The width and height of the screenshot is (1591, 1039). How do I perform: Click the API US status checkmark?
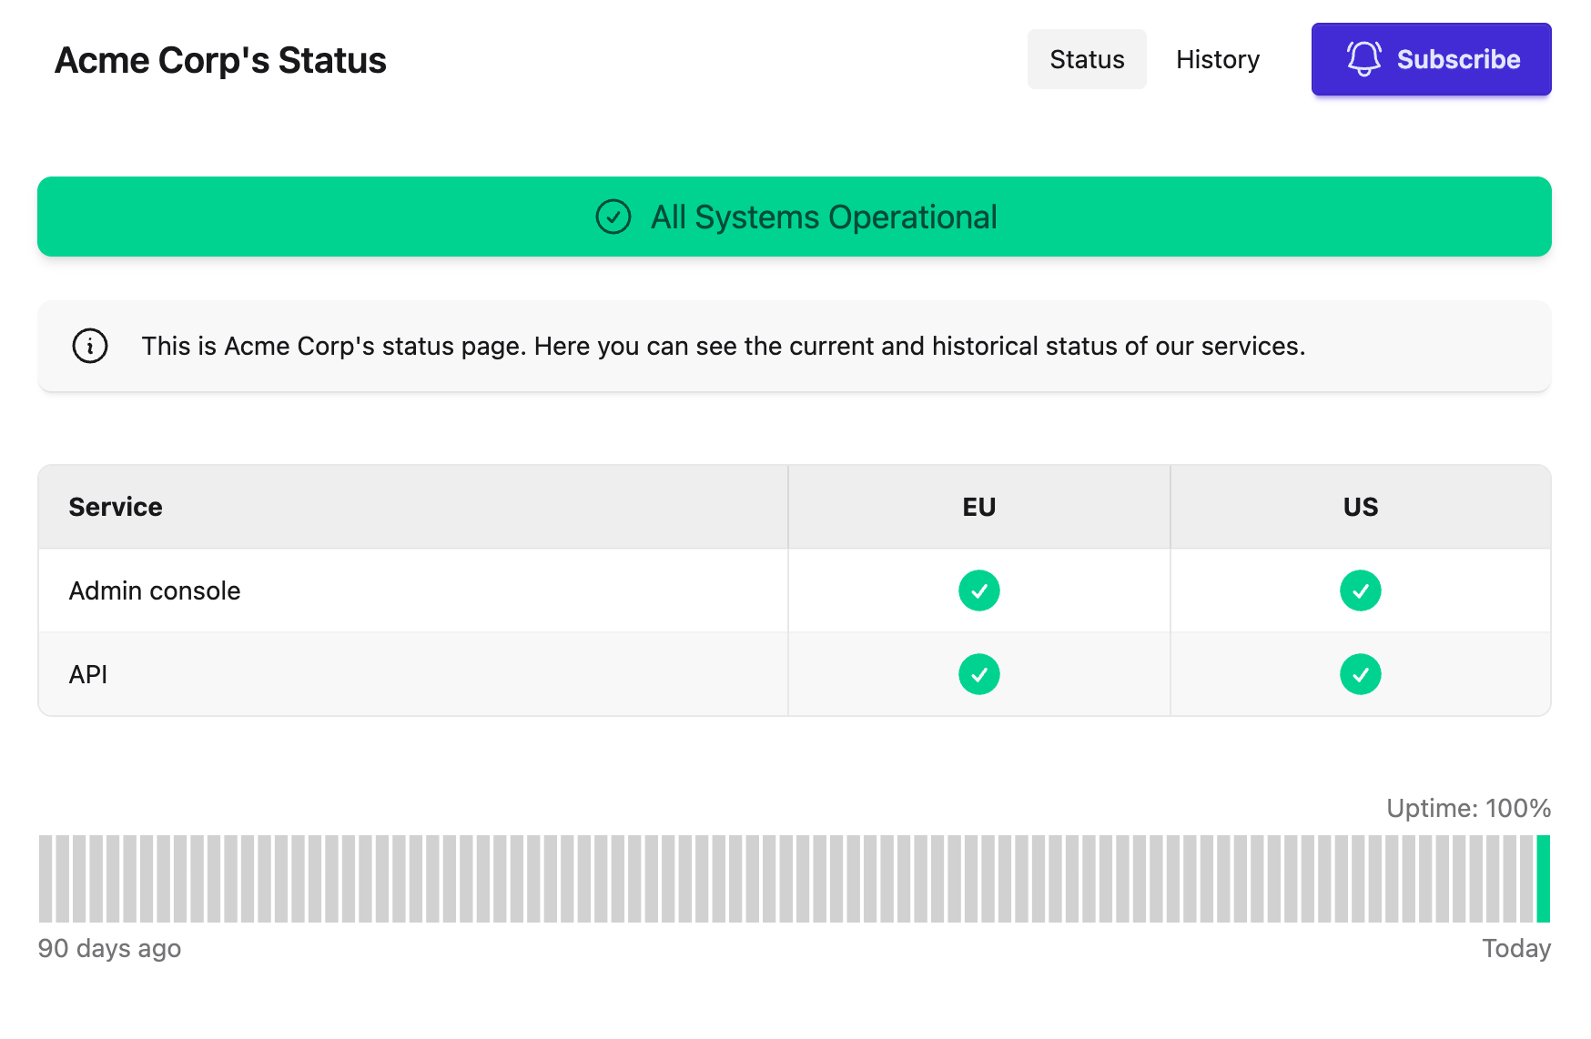[1361, 674]
